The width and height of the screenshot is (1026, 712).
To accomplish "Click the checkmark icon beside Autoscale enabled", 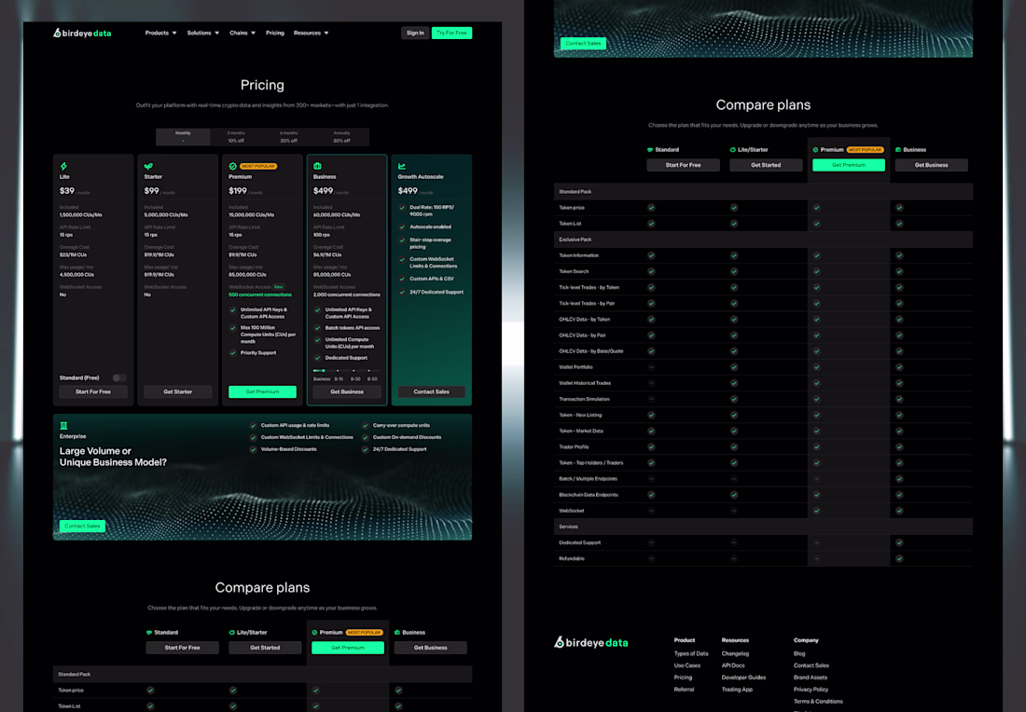I will pos(402,226).
